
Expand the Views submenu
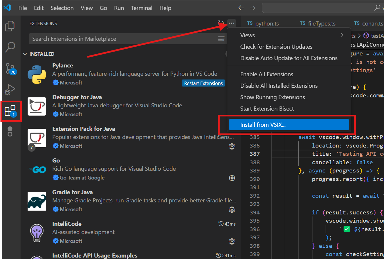click(x=289, y=35)
